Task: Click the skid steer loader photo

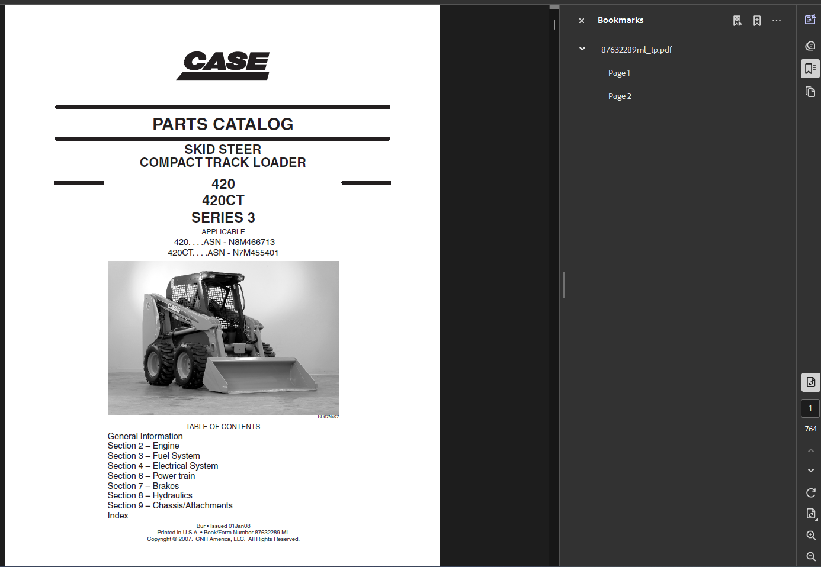Action: [x=223, y=337]
